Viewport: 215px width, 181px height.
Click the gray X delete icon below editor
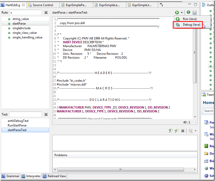(x=183, y=131)
